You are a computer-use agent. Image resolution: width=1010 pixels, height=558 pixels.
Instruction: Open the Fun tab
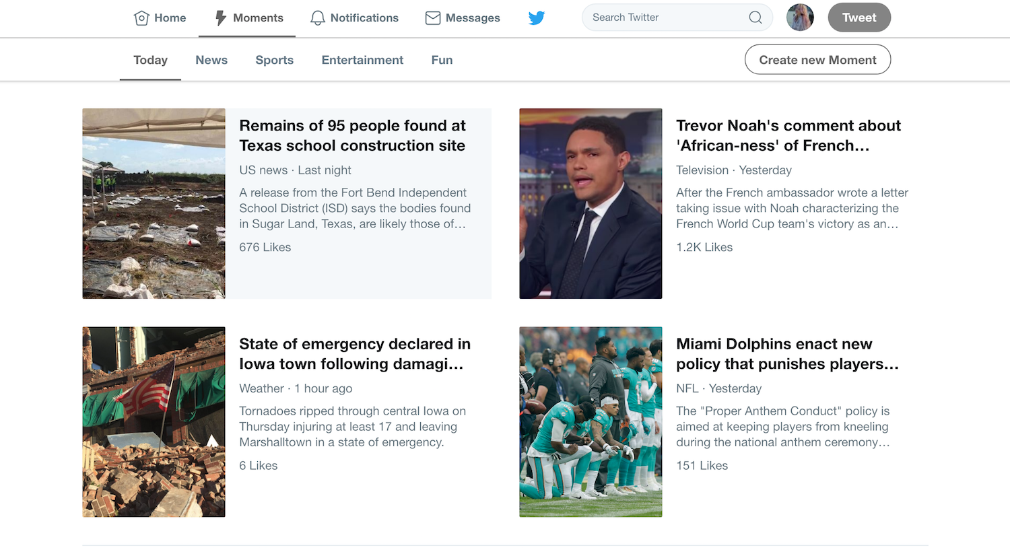[442, 60]
